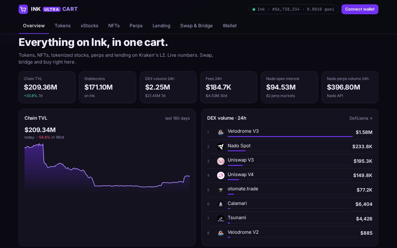This screenshot has height=248, width=397.
Task: Click the green network status dot
Action: (x=254, y=9)
